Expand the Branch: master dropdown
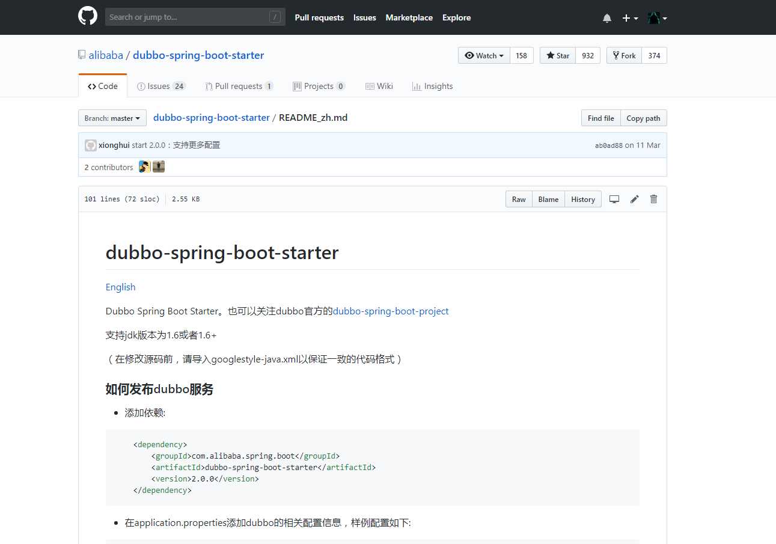 [x=112, y=118]
